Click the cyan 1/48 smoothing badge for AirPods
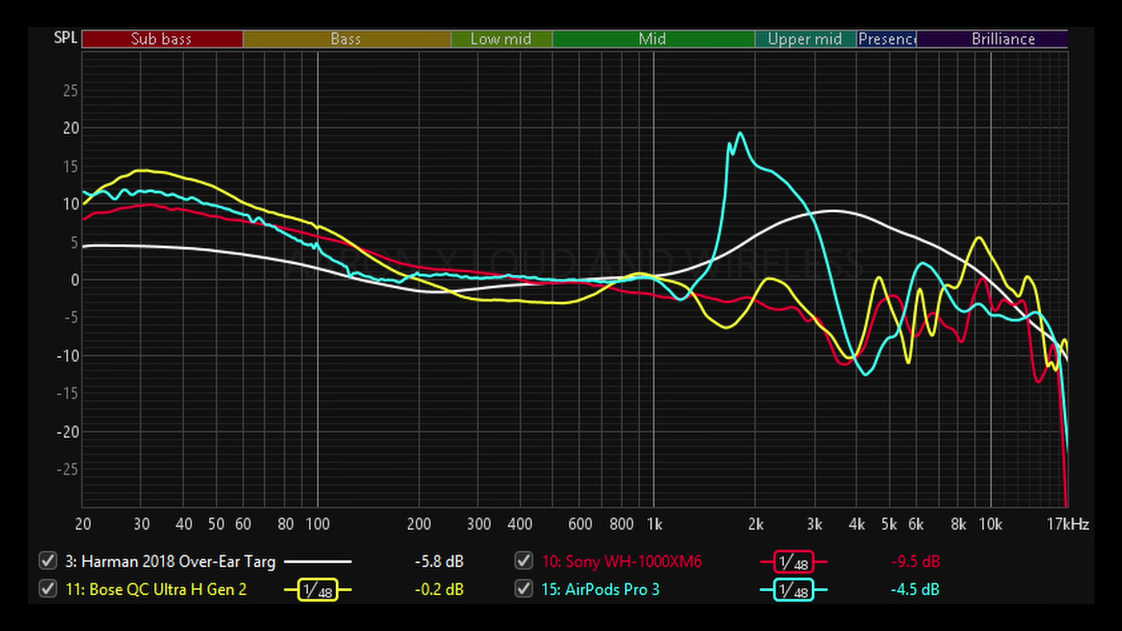This screenshot has width=1122, height=631. tap(793, 589)
